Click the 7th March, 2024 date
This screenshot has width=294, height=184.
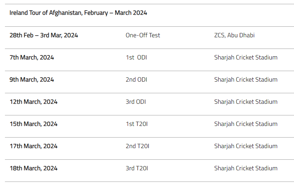click(x=32, y=57)
